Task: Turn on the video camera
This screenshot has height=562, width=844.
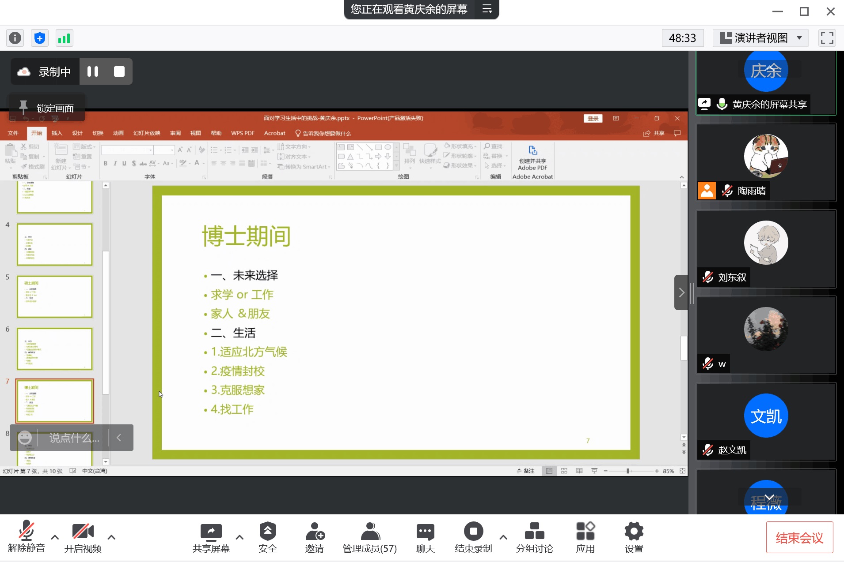Action: (83, 537)
